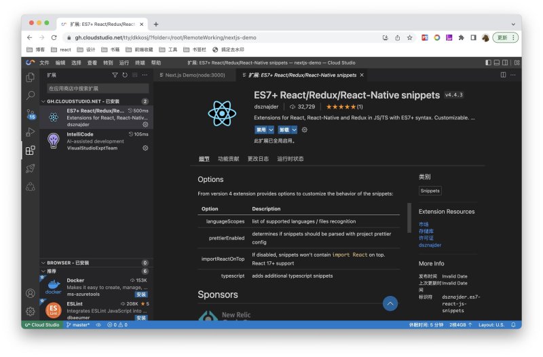
Task: Select the IntelliCode extension in list
Action: (96, 141)
